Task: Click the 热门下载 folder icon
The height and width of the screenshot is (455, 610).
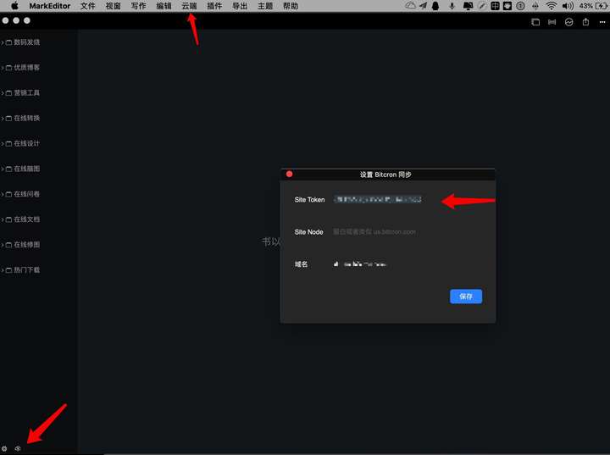Action: coord(8,270)
